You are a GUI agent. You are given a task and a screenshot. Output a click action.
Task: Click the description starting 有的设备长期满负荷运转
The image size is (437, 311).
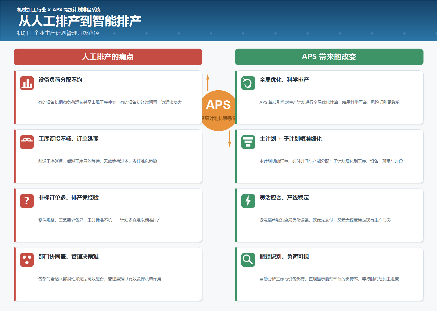click(110, 102)
